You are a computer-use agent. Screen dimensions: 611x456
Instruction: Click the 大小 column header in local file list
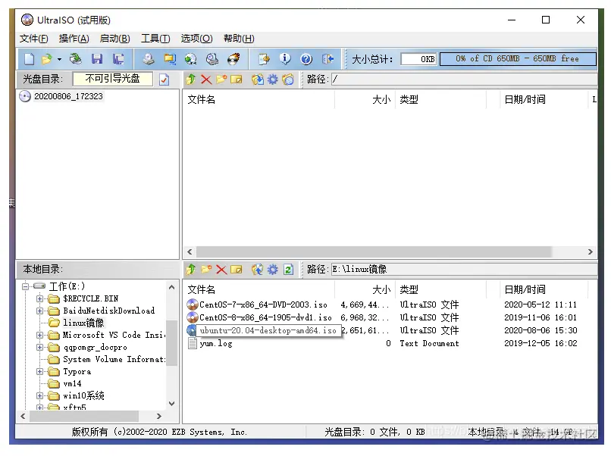pyautogui.click(x=365, y=289)
